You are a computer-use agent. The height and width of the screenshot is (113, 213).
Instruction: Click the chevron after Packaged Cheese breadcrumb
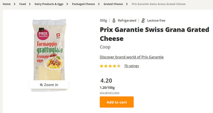click(99, 4)
